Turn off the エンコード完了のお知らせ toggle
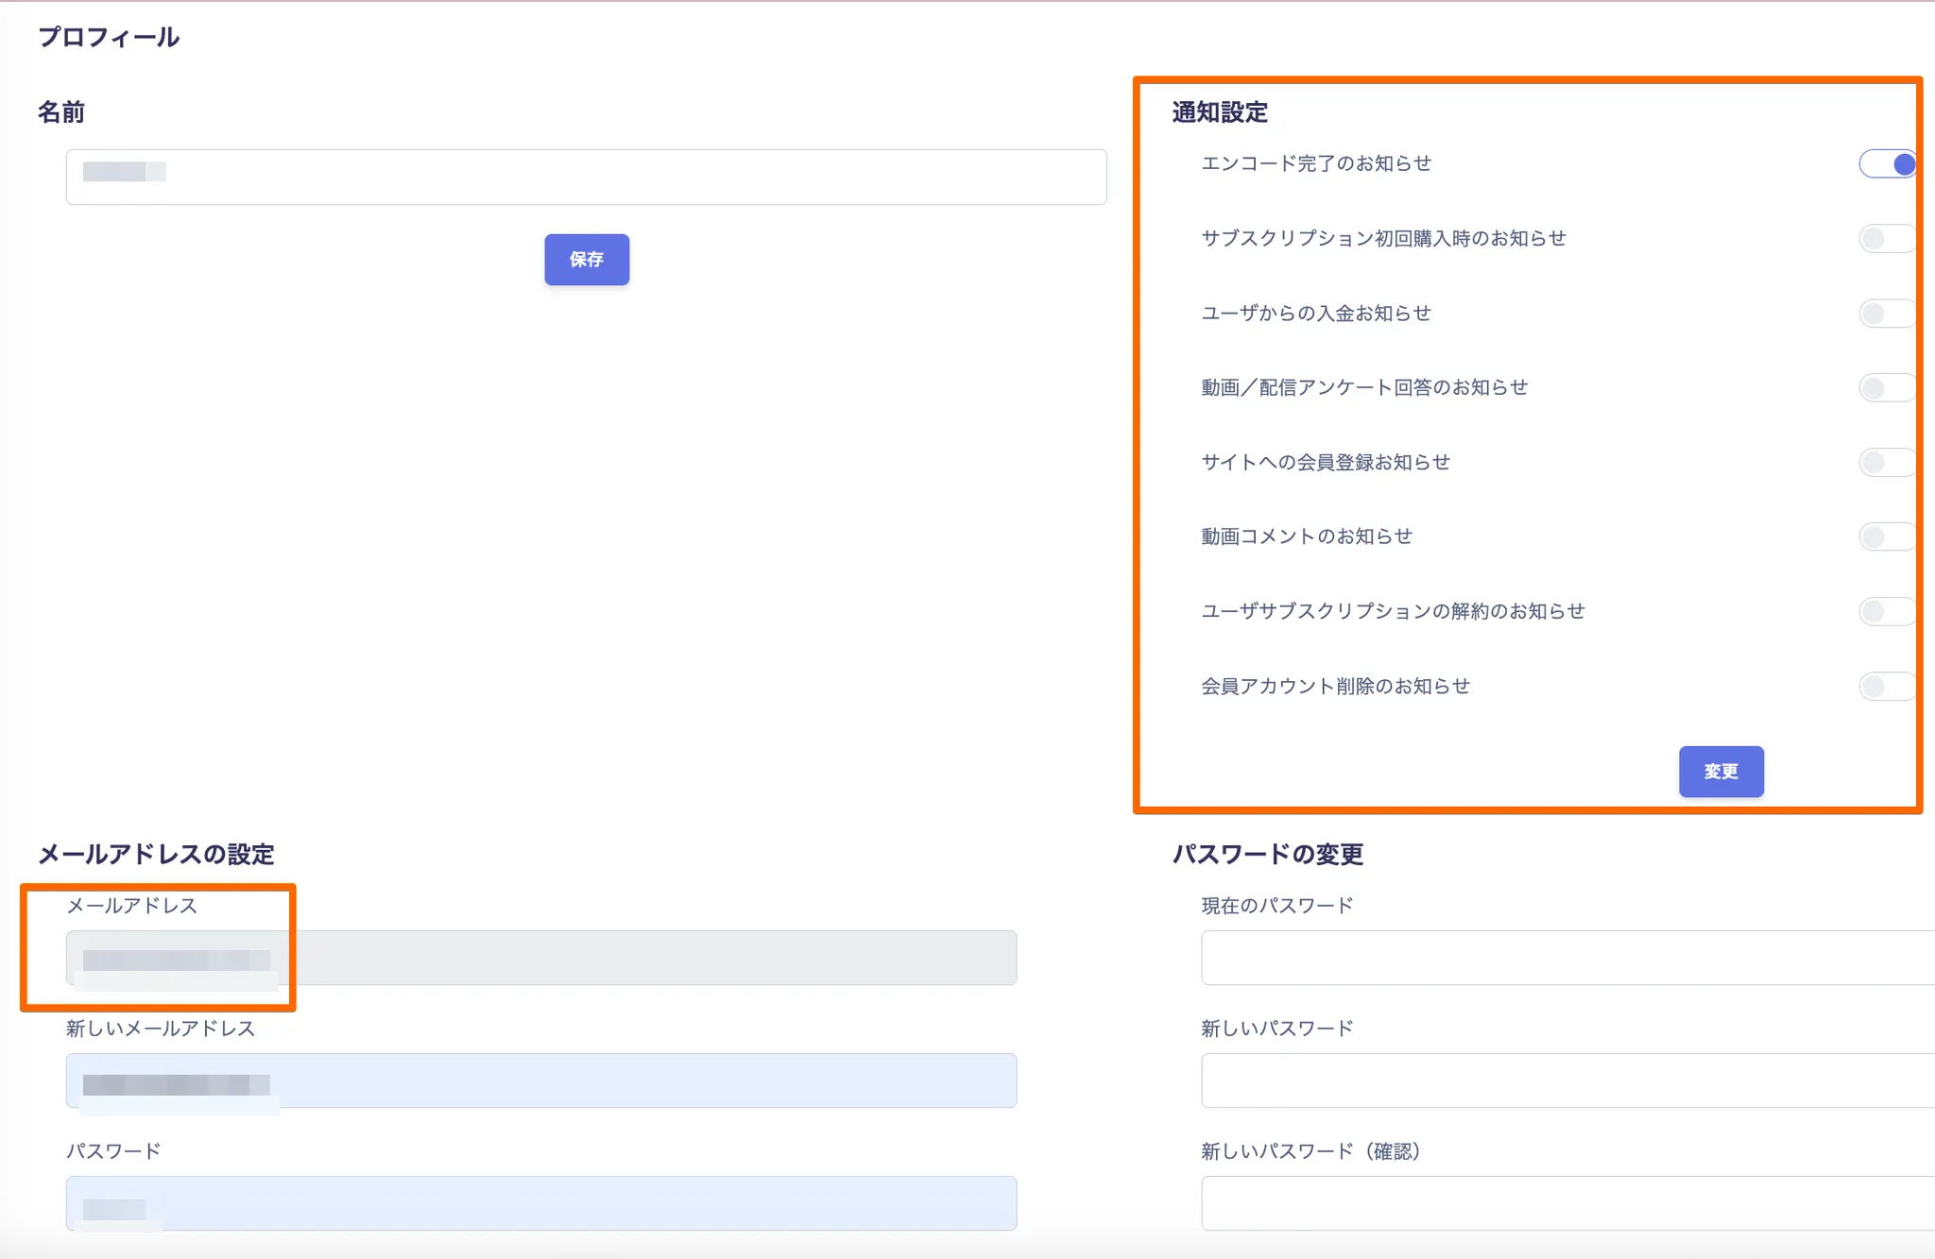 point(1886,164)
